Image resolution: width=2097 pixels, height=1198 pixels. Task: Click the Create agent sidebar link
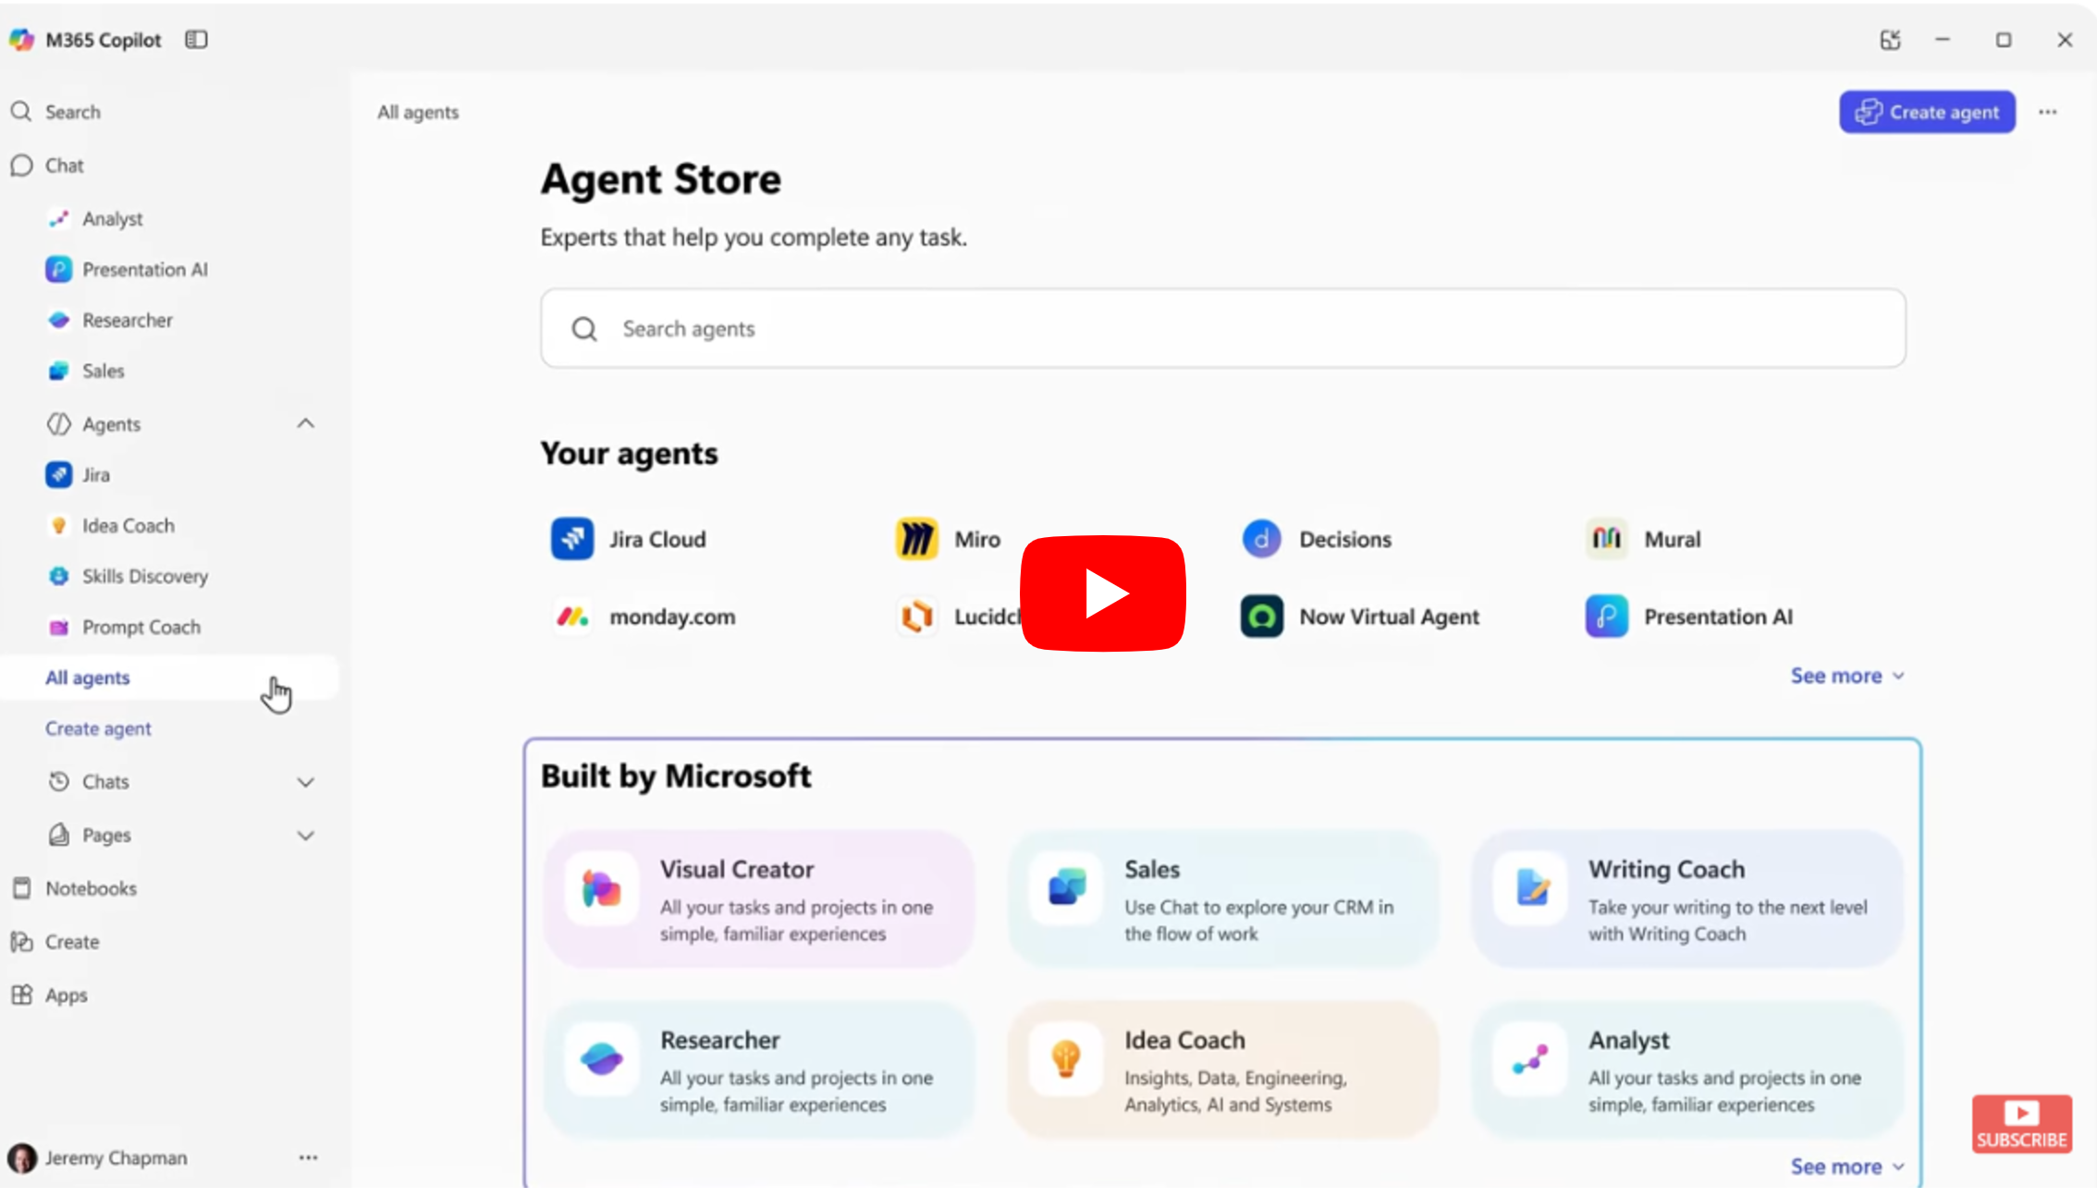coord(98,728)
